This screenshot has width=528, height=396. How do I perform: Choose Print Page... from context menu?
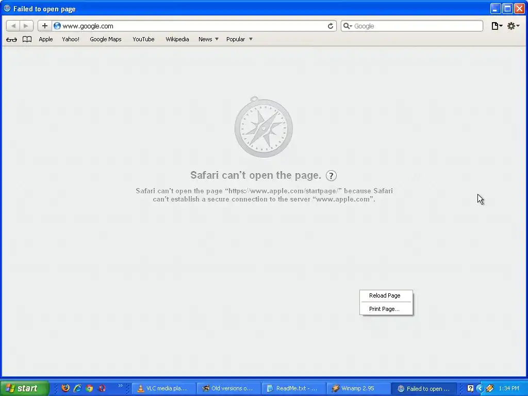pos(386,309)
